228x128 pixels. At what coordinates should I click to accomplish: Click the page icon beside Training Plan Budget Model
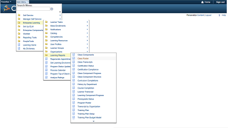74,117
